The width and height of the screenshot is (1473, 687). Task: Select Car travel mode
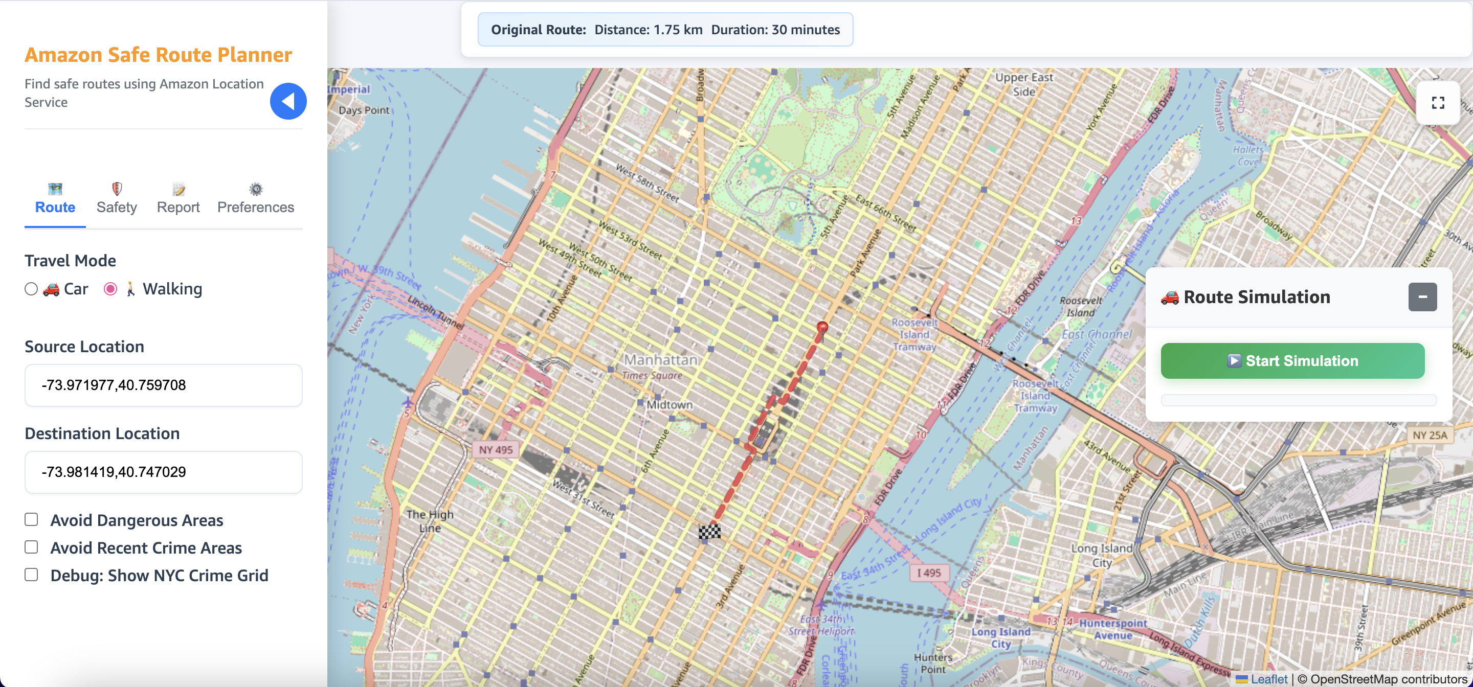point(31,289)
